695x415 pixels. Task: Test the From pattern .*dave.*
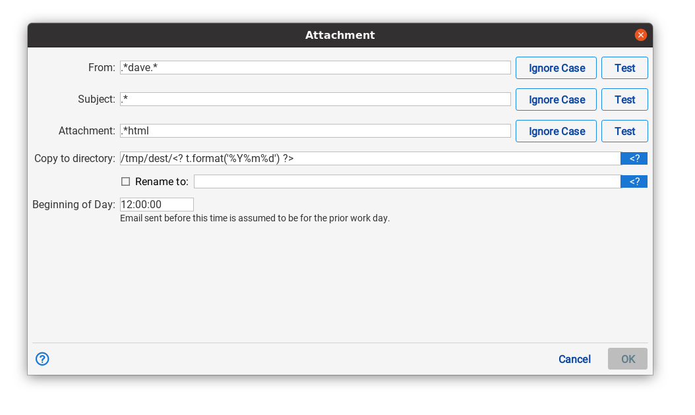pos(624,68)
